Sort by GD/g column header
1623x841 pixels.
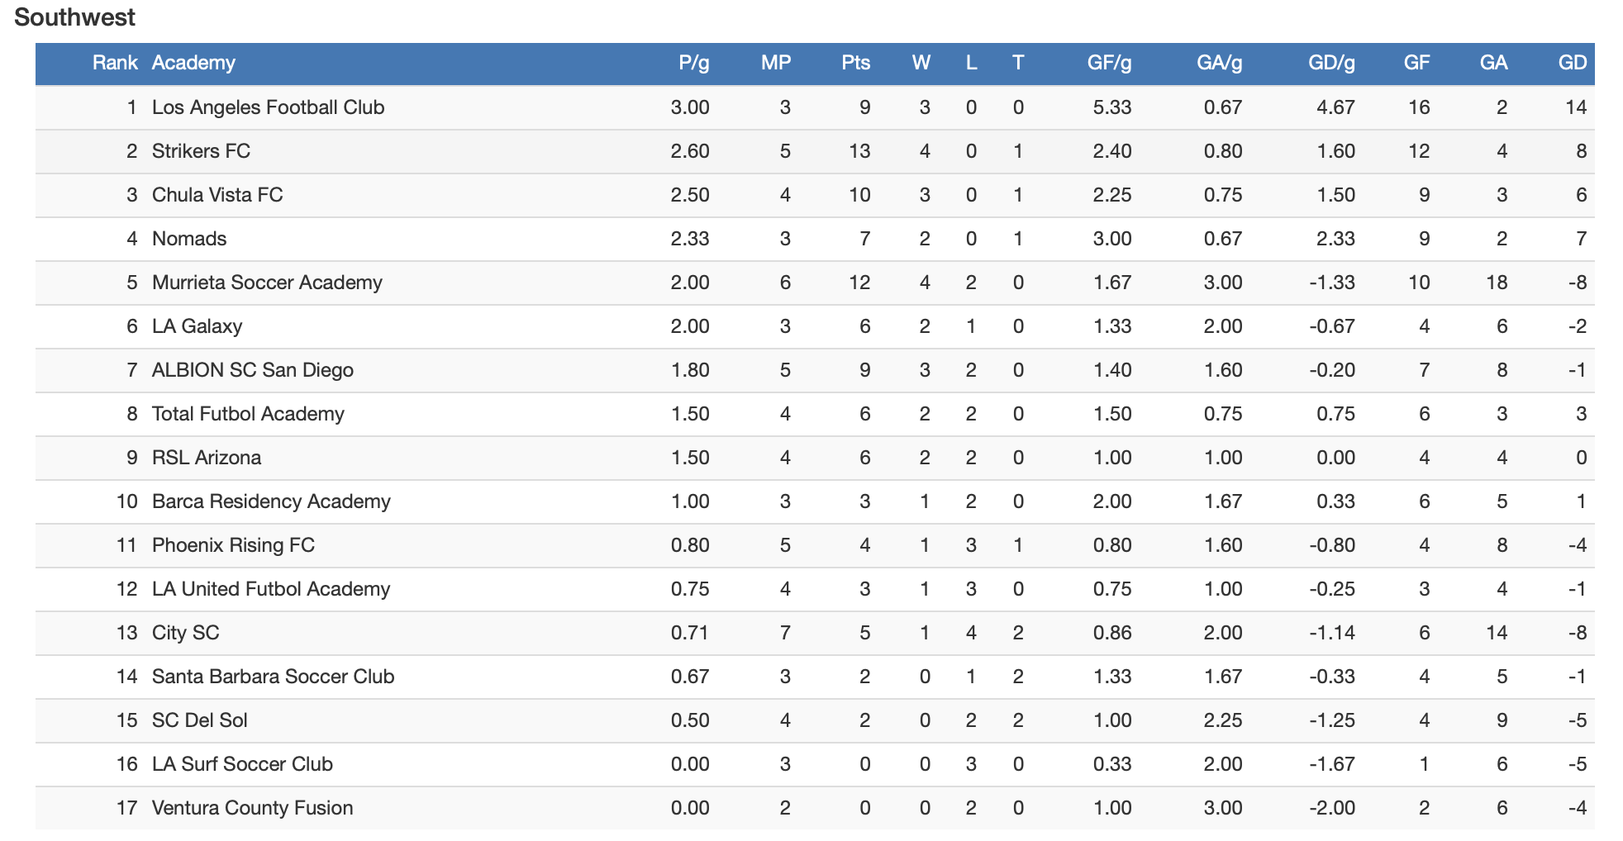click(x=1331, y=63)
